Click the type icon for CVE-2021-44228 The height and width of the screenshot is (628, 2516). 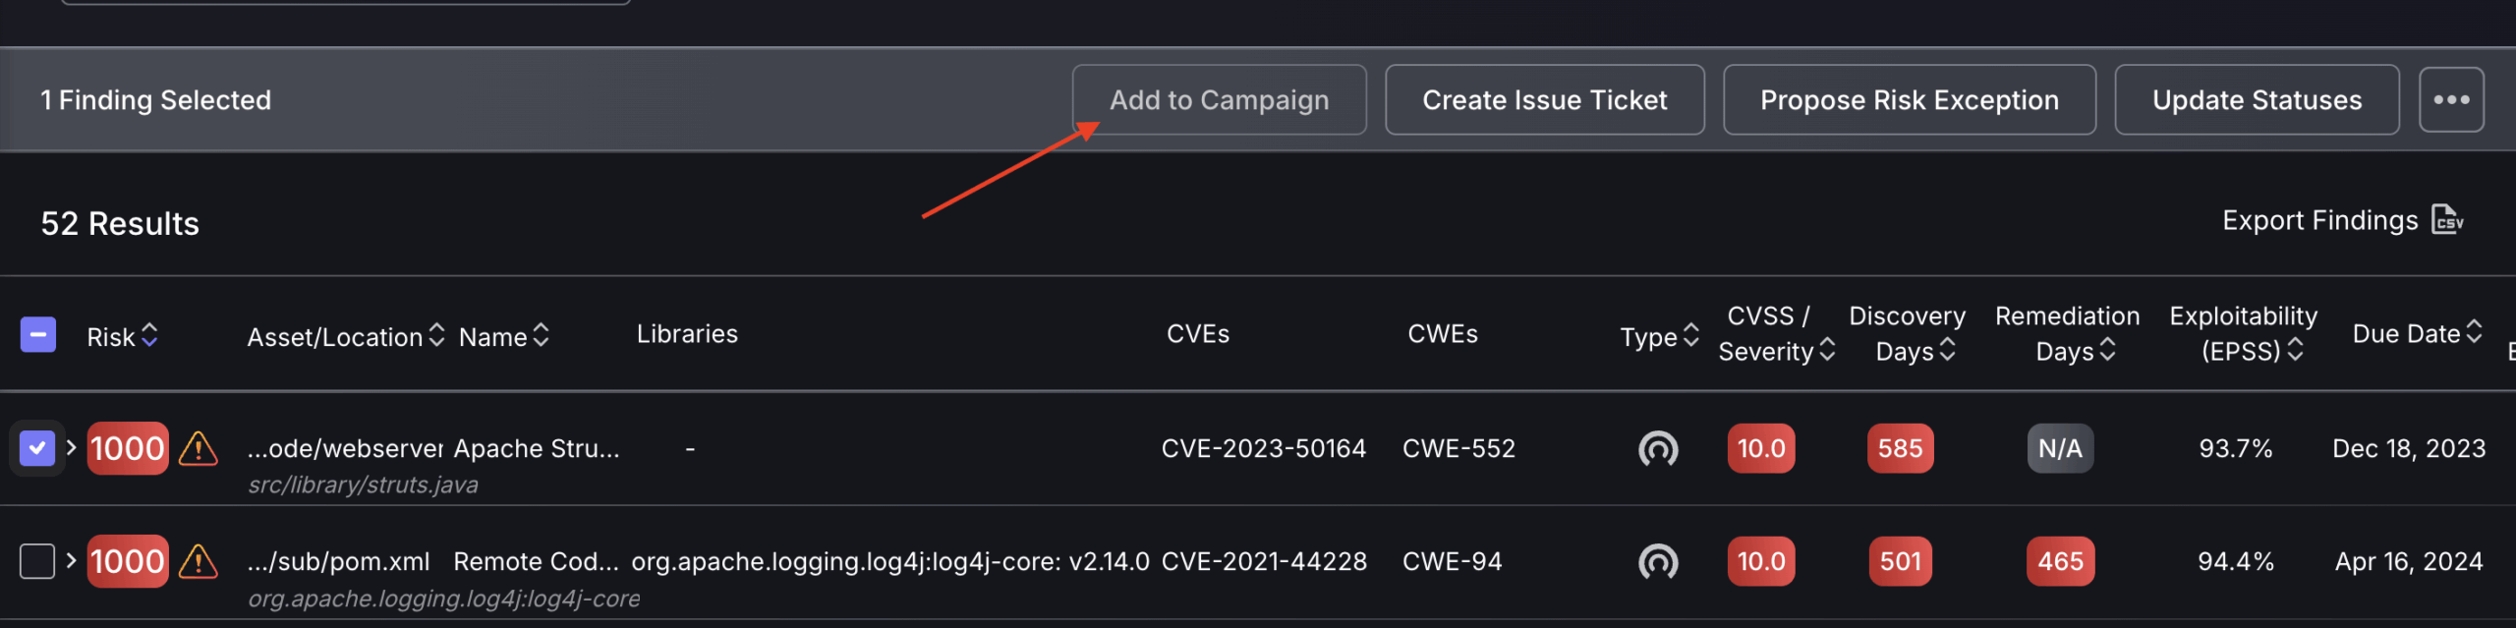pyautogui.click(x=1658, y=562)
